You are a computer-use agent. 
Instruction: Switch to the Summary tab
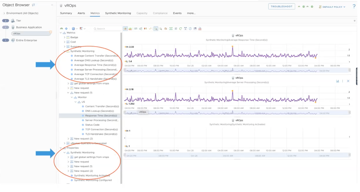tap(66, 13)
